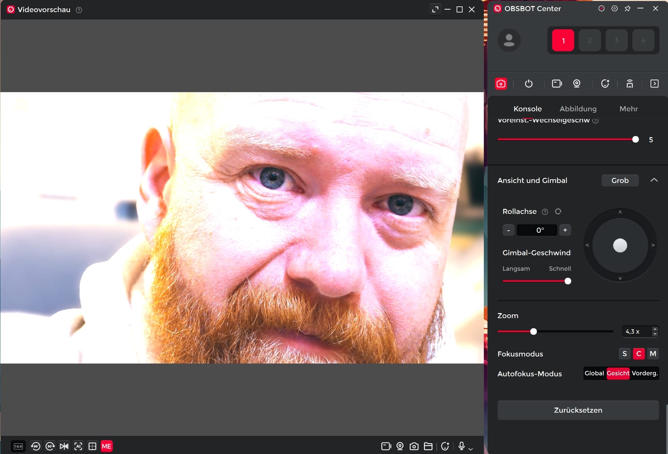Image resolution: width=668 pixels, height=454 pixels.
Task: Click the power icon in OBSBOT Center
Action: point(529,83)
